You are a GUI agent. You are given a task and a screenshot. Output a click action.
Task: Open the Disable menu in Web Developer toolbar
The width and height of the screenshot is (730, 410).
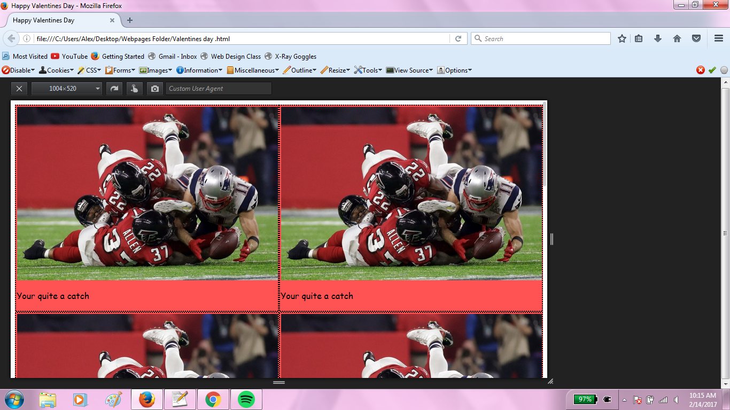[18, 70]
